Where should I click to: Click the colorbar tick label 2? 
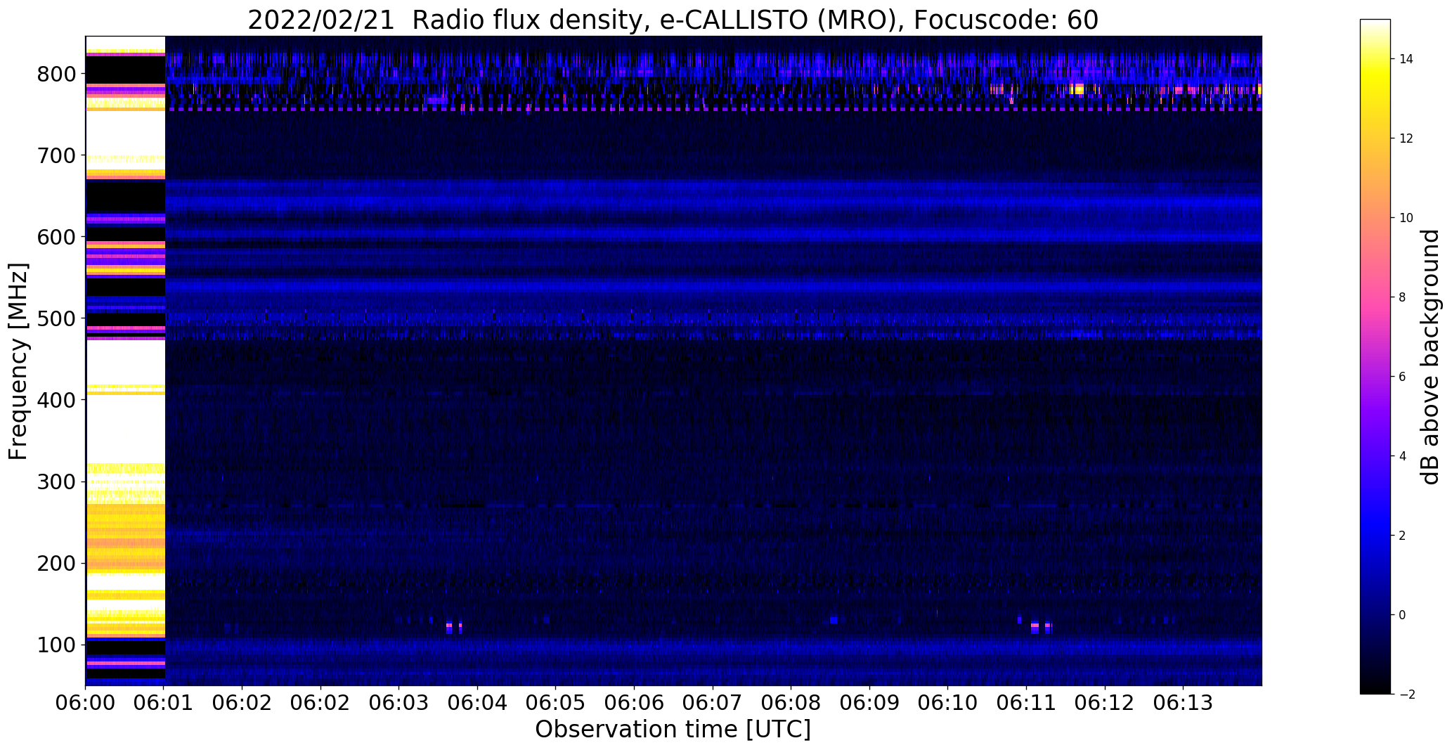[1403, 536]
